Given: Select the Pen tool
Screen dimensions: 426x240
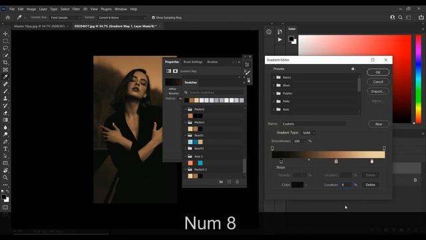Looking at the screenshot, I should tap(5, 141).
